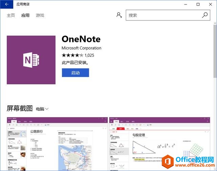
Task: Click the 此产品已安装 status text
Action: pyautogui.click(x=75, y=63)
